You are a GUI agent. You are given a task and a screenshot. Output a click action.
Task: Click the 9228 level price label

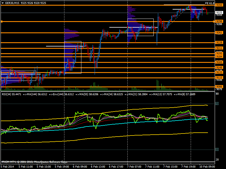tap(219, 42)
